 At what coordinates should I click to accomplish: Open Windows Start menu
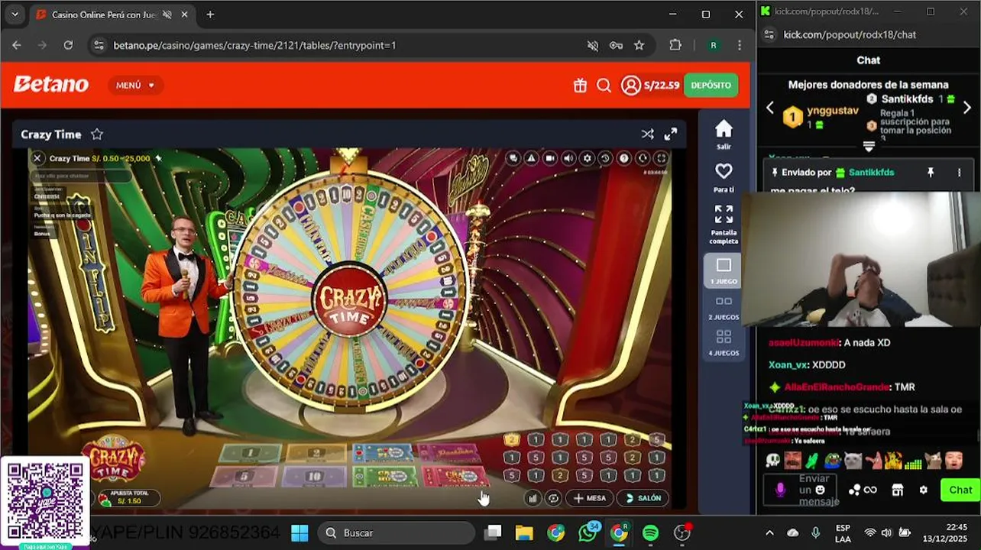299,532
